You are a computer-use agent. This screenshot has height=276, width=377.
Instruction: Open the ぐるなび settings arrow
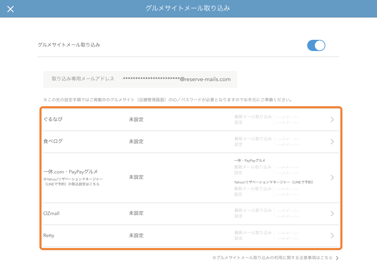tap(332, 119)
